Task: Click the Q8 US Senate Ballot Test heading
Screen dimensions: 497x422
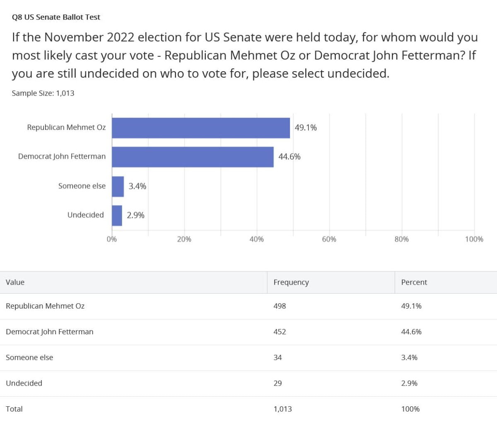Action: 56,17
